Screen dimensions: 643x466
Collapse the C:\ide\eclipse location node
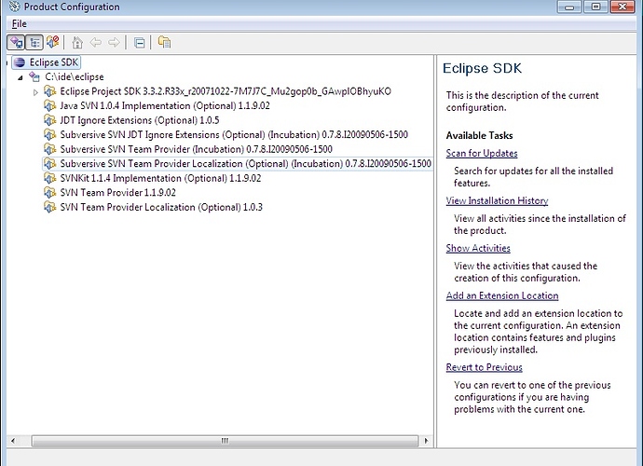coord(21,77)
